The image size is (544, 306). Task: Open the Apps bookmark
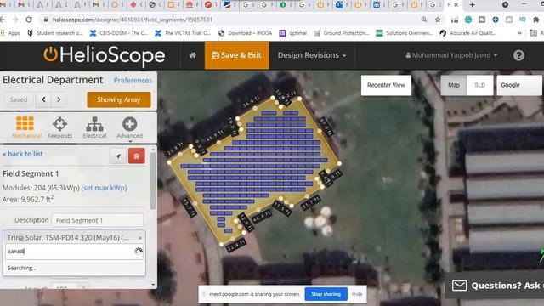pyautogui.click(x=11, y=33)
